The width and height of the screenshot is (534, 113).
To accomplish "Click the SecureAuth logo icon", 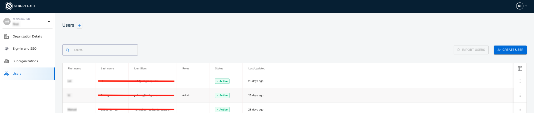I will tap(9, 6).
